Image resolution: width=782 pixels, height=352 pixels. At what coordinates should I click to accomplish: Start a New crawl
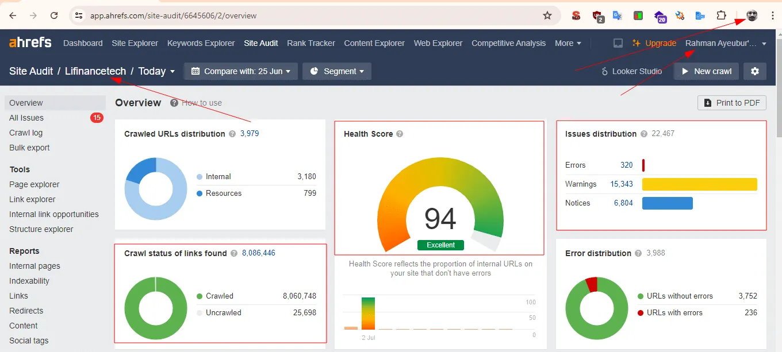tap(706, 71)
